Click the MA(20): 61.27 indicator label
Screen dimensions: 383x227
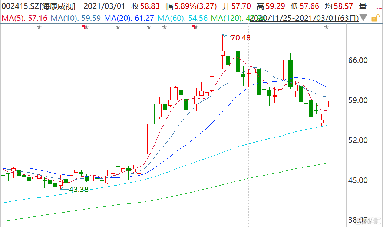[x=129, y=18]
